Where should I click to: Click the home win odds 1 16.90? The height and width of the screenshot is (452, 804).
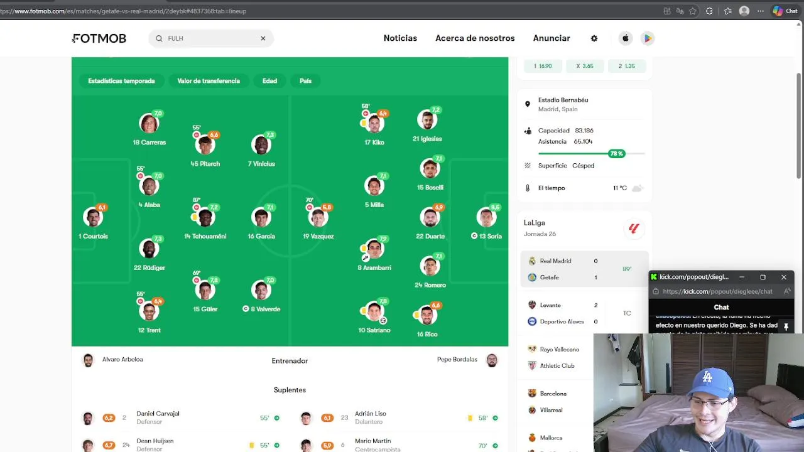point(543,66)
